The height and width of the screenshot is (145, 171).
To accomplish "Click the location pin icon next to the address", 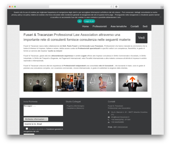I will (x=109, y=112).
